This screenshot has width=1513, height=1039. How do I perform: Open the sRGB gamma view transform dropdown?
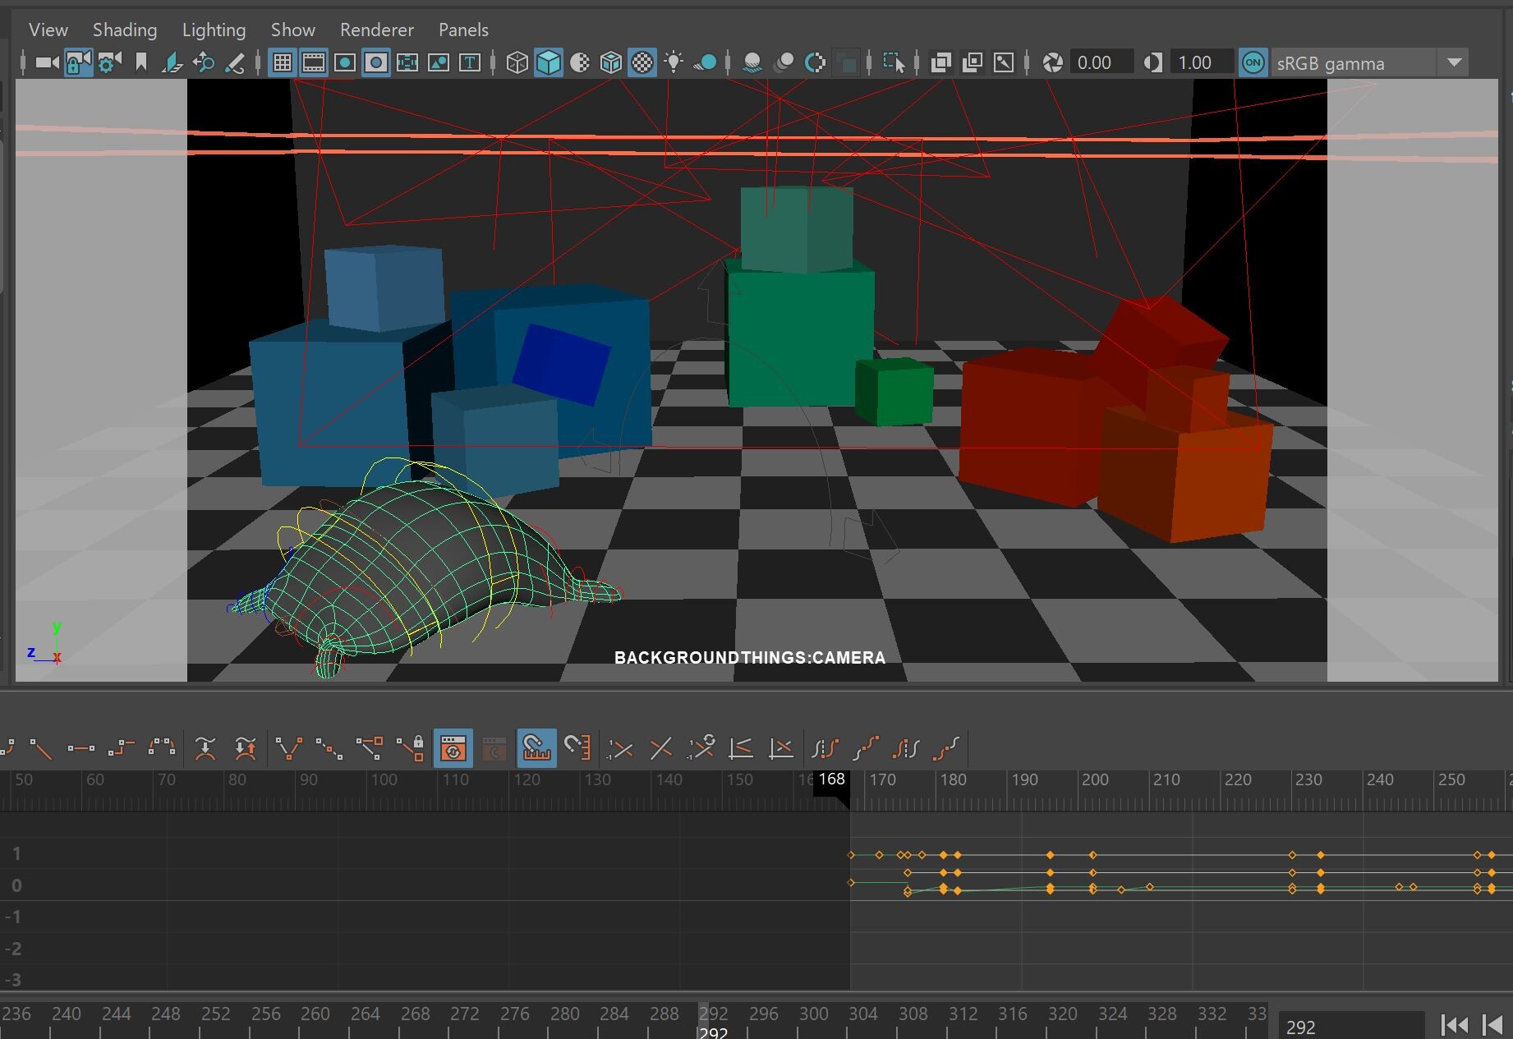(1454, 62)
